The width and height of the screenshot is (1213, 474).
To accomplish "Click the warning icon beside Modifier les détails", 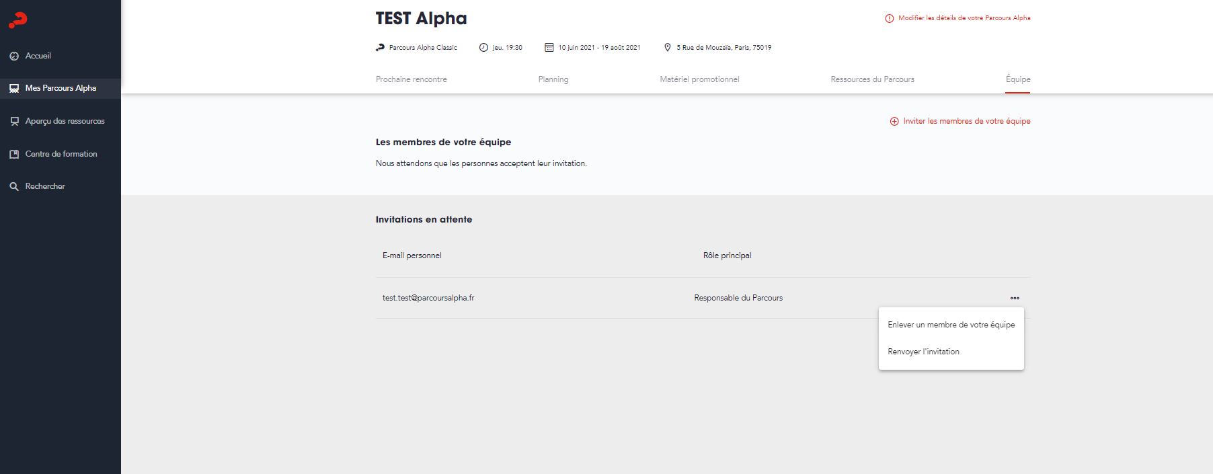I will [x=890, y=18].
